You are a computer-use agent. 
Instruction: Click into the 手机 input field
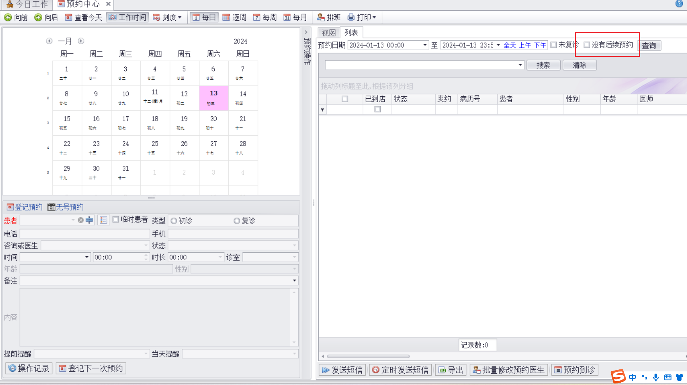click(233, 234)
